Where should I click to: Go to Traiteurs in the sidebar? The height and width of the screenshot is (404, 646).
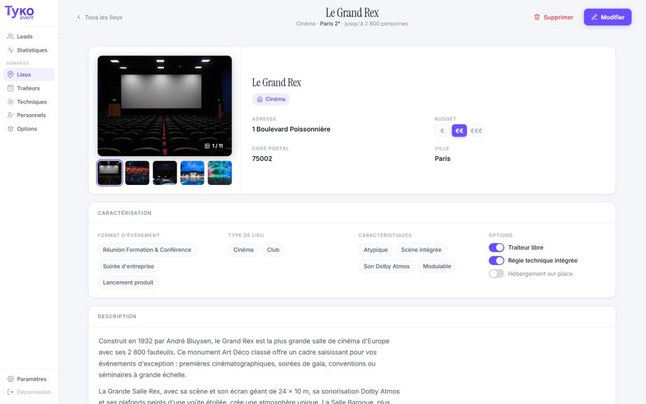pyautogui.click(x=29, y=88)
